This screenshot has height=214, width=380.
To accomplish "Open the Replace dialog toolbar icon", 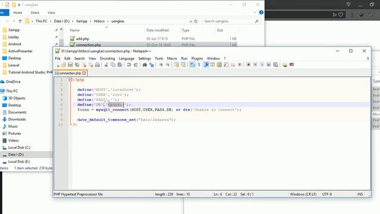I will [x=151, y=65].
